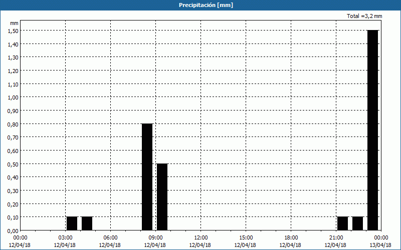Click the 03:00 time label
The image size is (401, 250).
pyautogui.click(x=66, y=238)
